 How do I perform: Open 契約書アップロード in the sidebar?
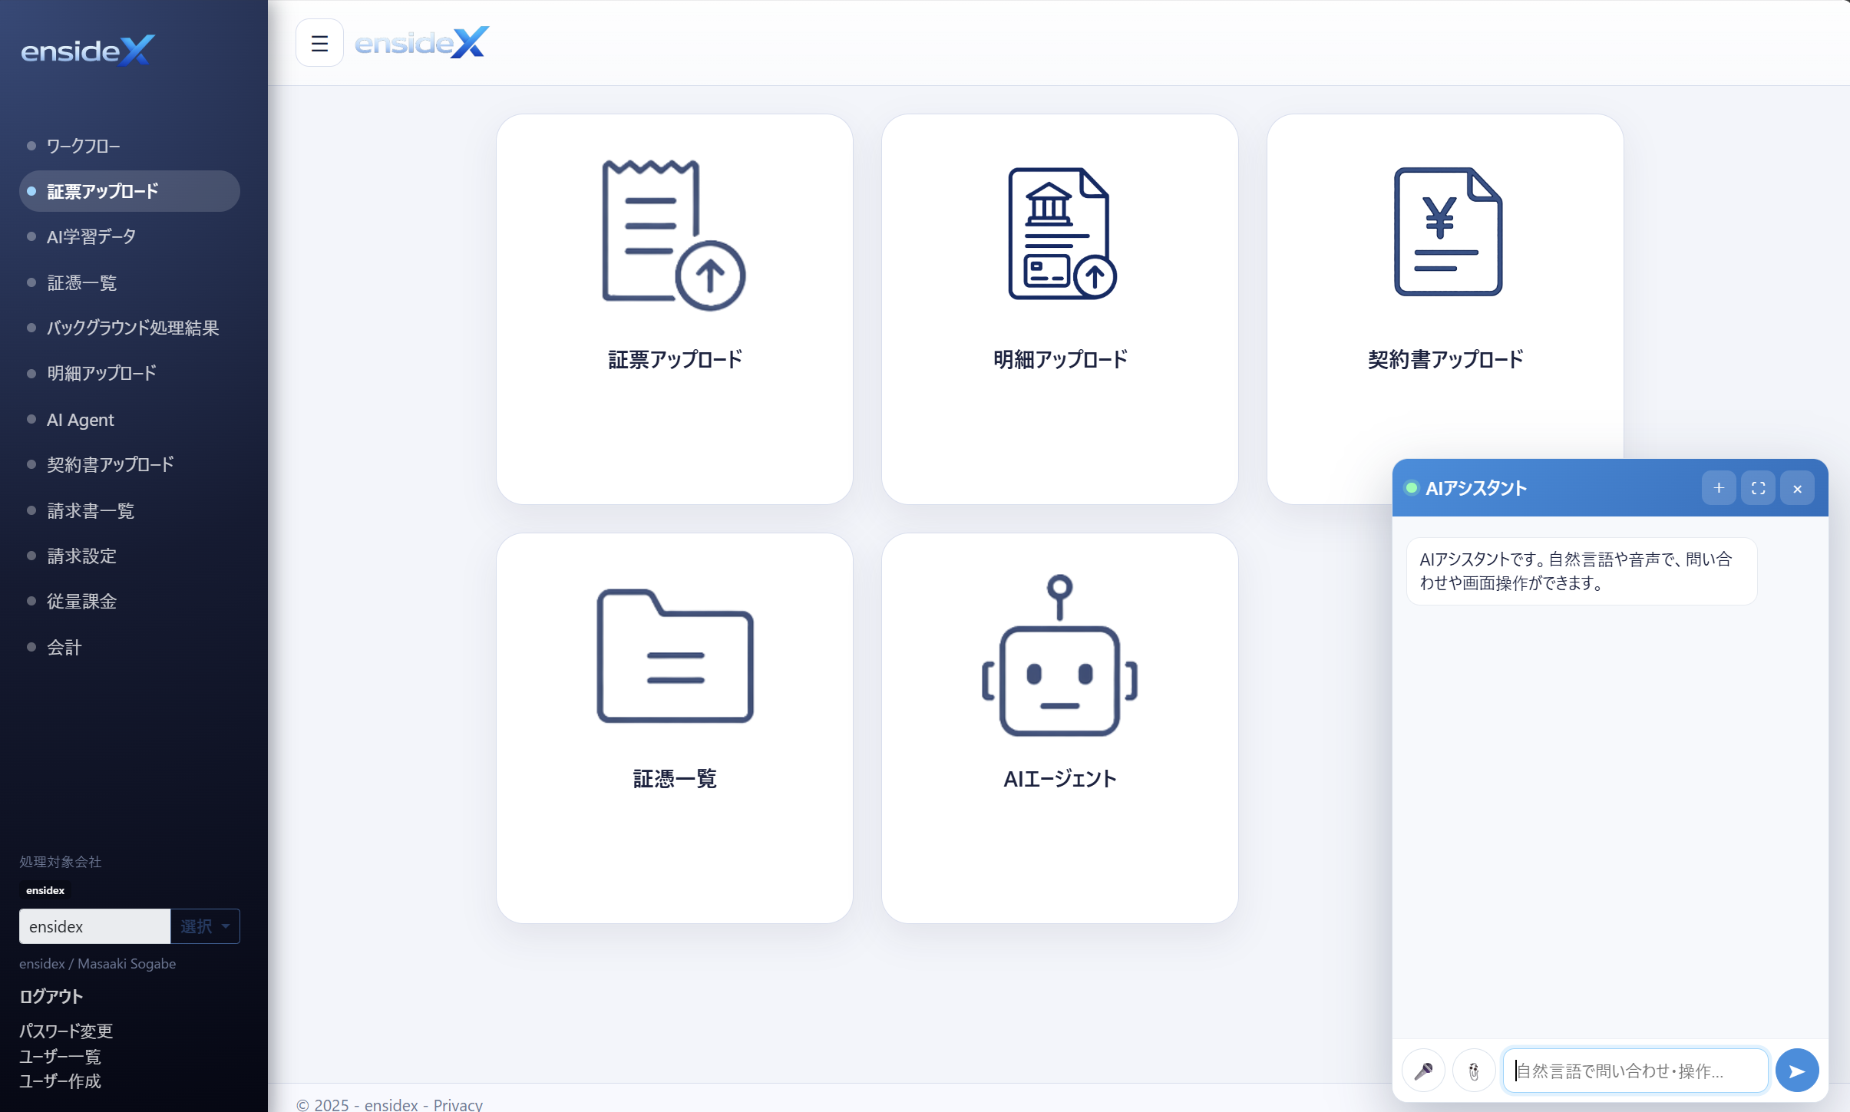coord(130,464)
